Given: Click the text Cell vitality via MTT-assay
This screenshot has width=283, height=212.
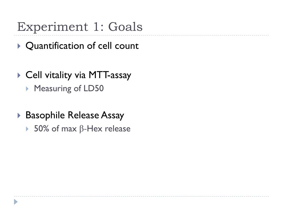Looking at the screenshot, I should (x=78, y=75).
